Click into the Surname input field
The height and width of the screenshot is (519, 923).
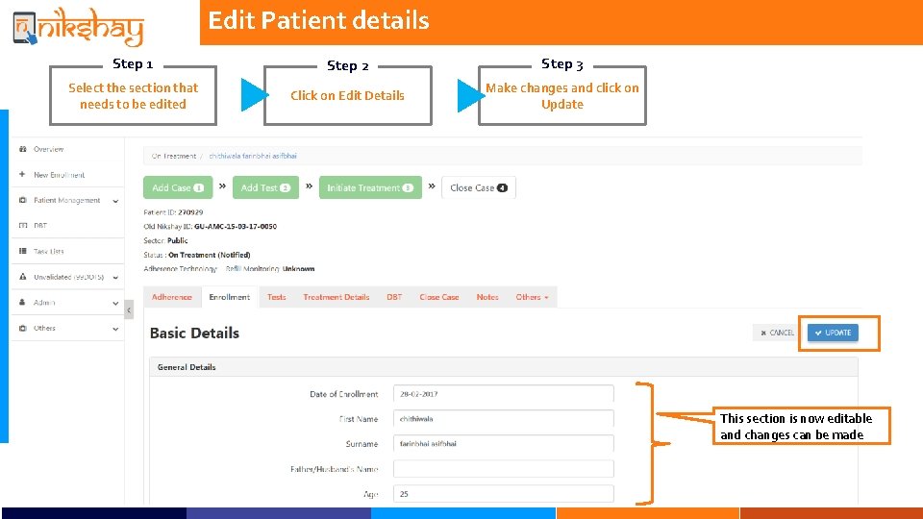pyautogui.click(x=503, y=444)
